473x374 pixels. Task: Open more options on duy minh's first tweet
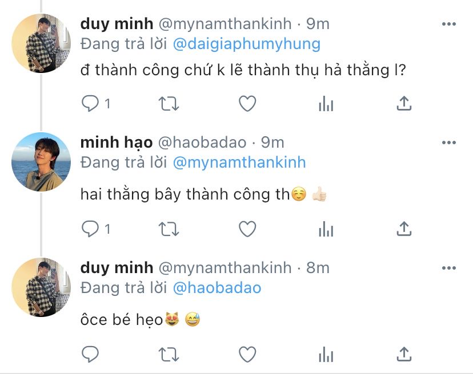(x=449, y=24)
